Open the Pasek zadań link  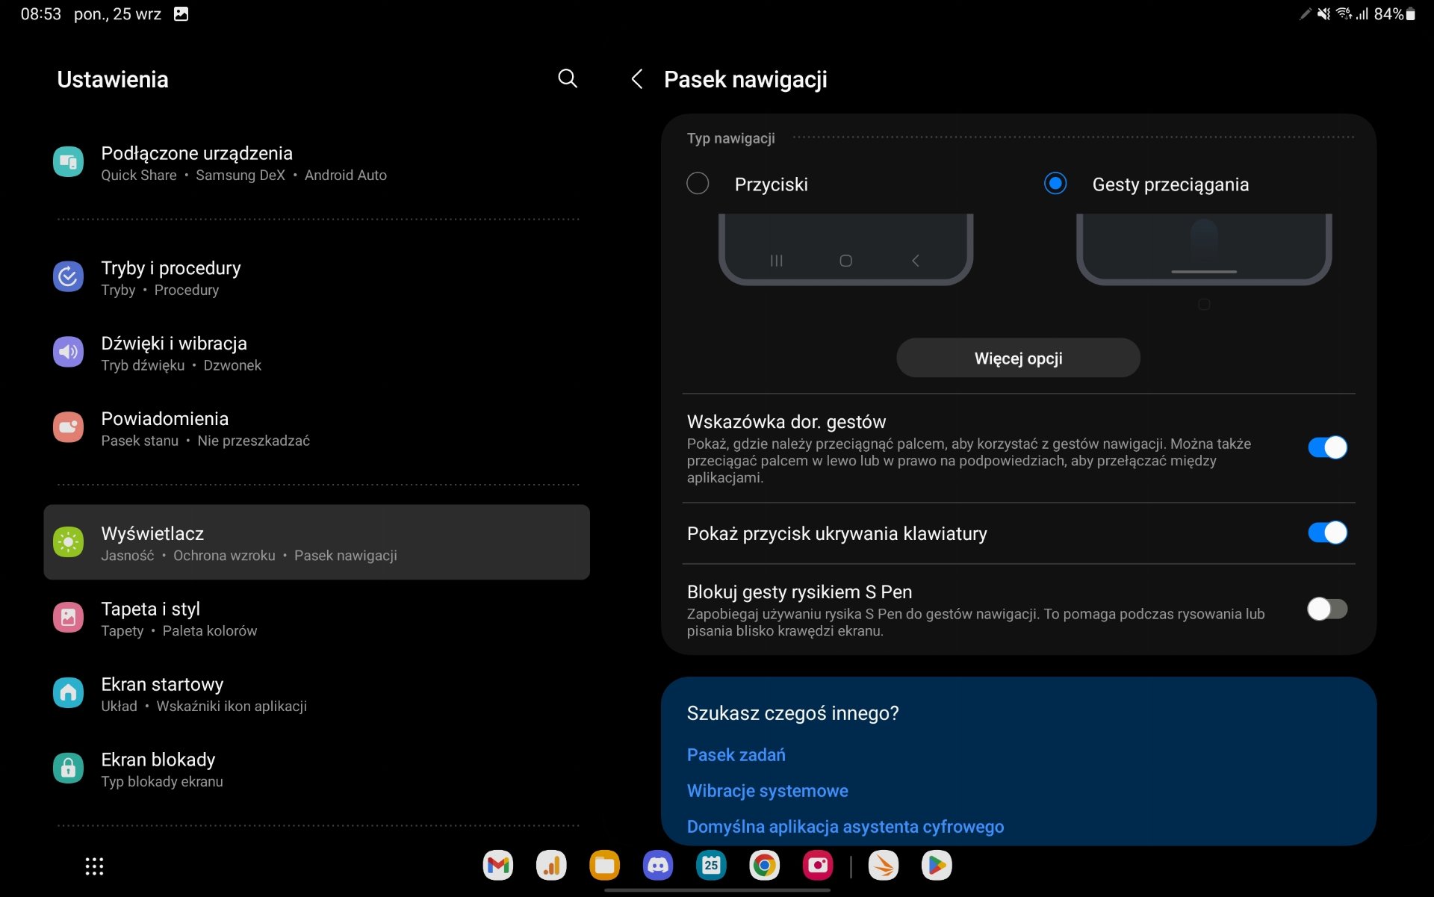tap(736, 755)
